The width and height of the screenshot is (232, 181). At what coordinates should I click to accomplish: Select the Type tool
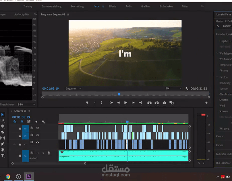tap(3, 156)
